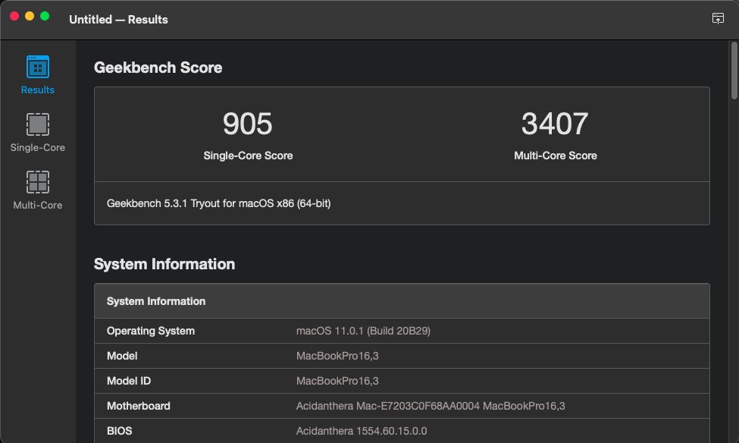Click the upload results icon in title bar

[718, 18]
